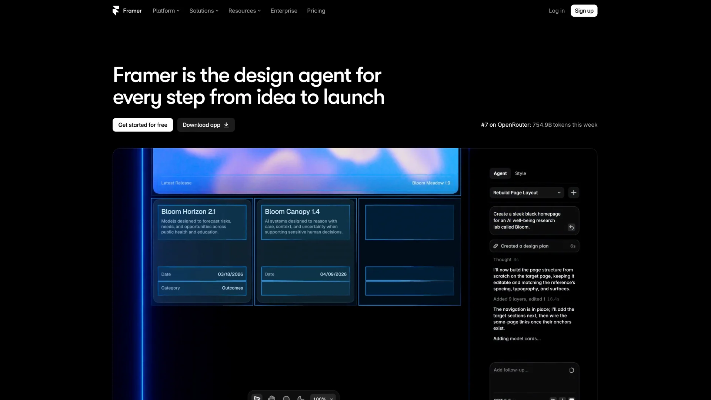
Task: Click the Latest Release label
Action: click(x=176, y=183)
